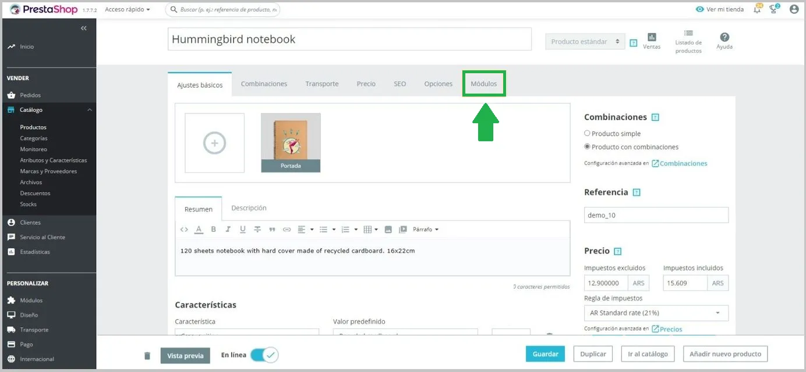Open the table insert dropdown in editor
This screenshot has width=806, height=372.
(370, 230)
